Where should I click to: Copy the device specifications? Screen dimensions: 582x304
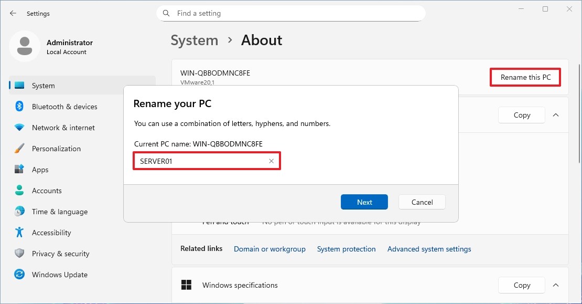tap(522, 115)
